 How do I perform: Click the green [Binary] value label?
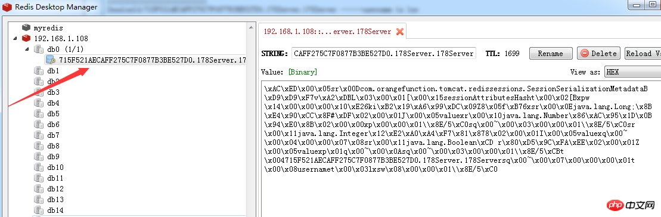[x=303, y=72]
